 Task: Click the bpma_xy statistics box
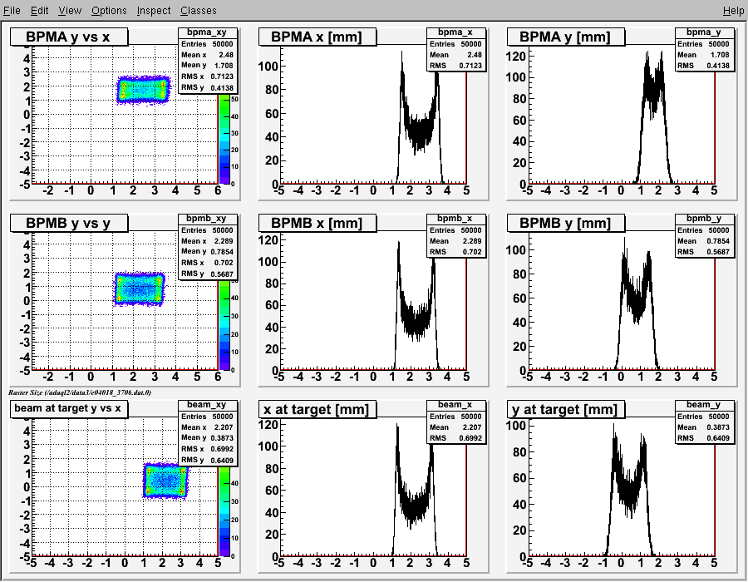coord(208,60)
